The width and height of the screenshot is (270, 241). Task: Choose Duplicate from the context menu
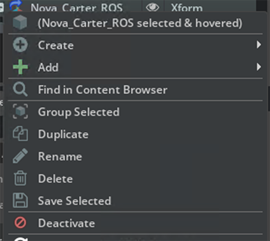coord(63,134)
